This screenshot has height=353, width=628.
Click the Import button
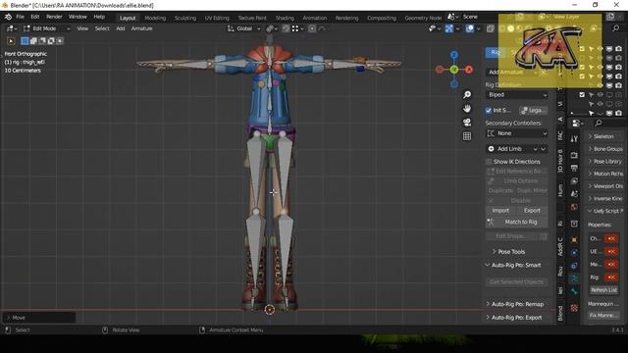point(500,211)
